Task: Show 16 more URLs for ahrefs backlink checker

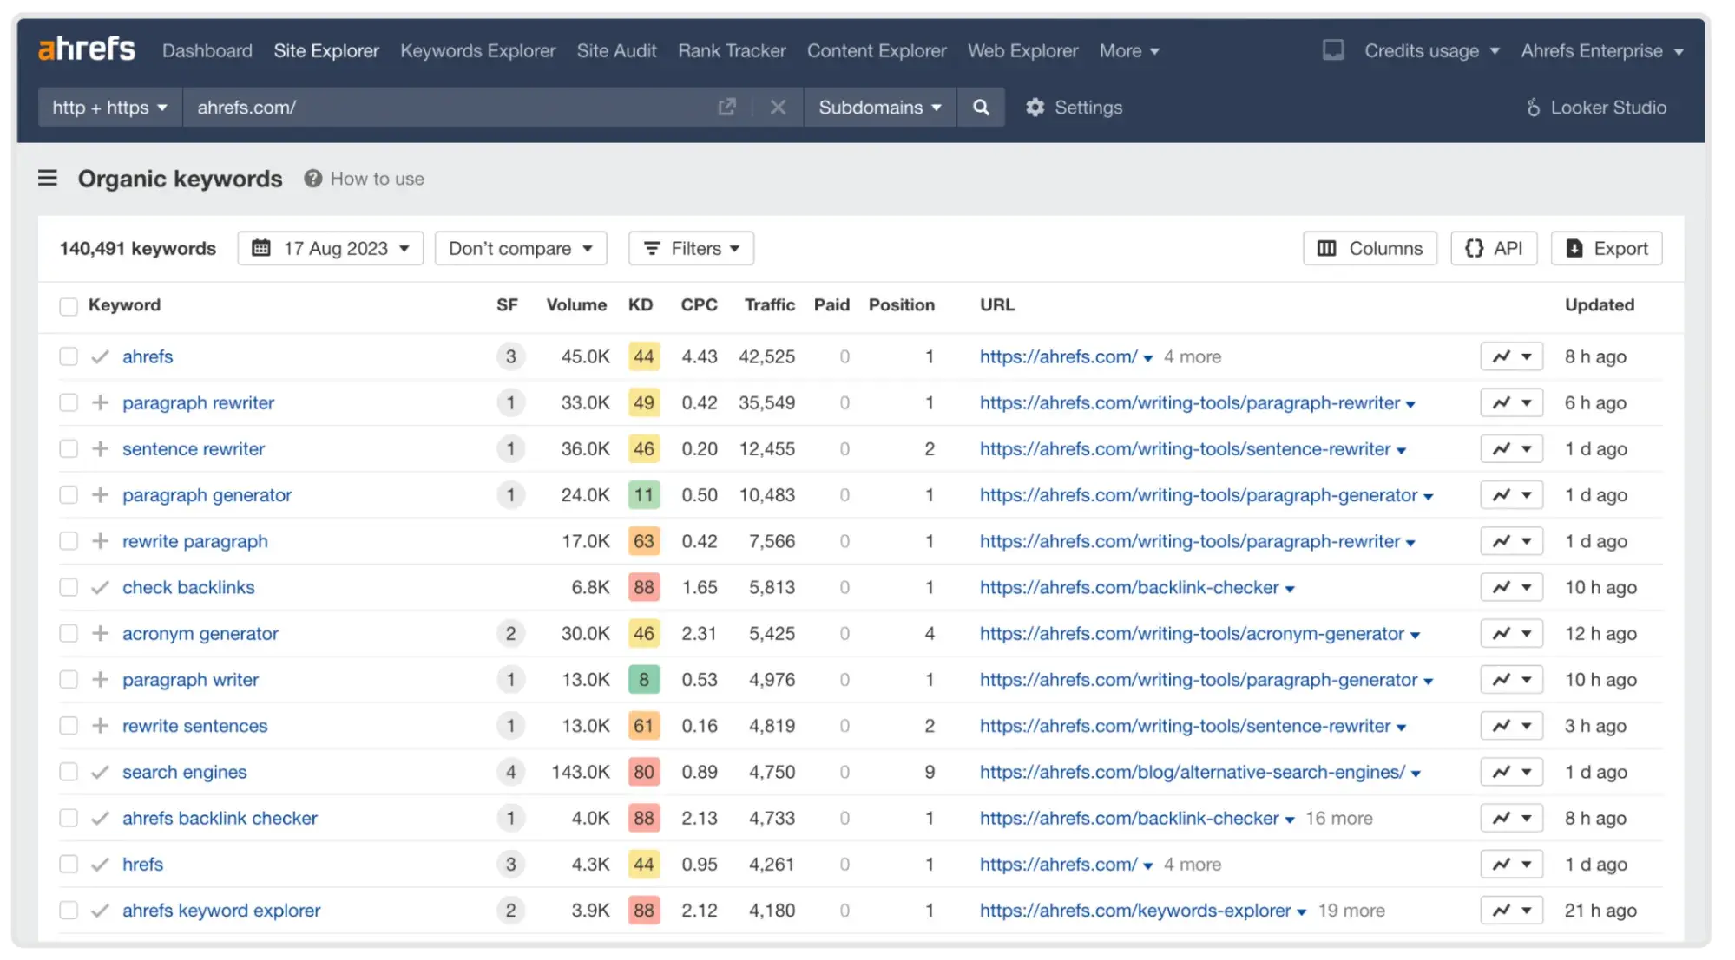Action: pos(1339,818)
